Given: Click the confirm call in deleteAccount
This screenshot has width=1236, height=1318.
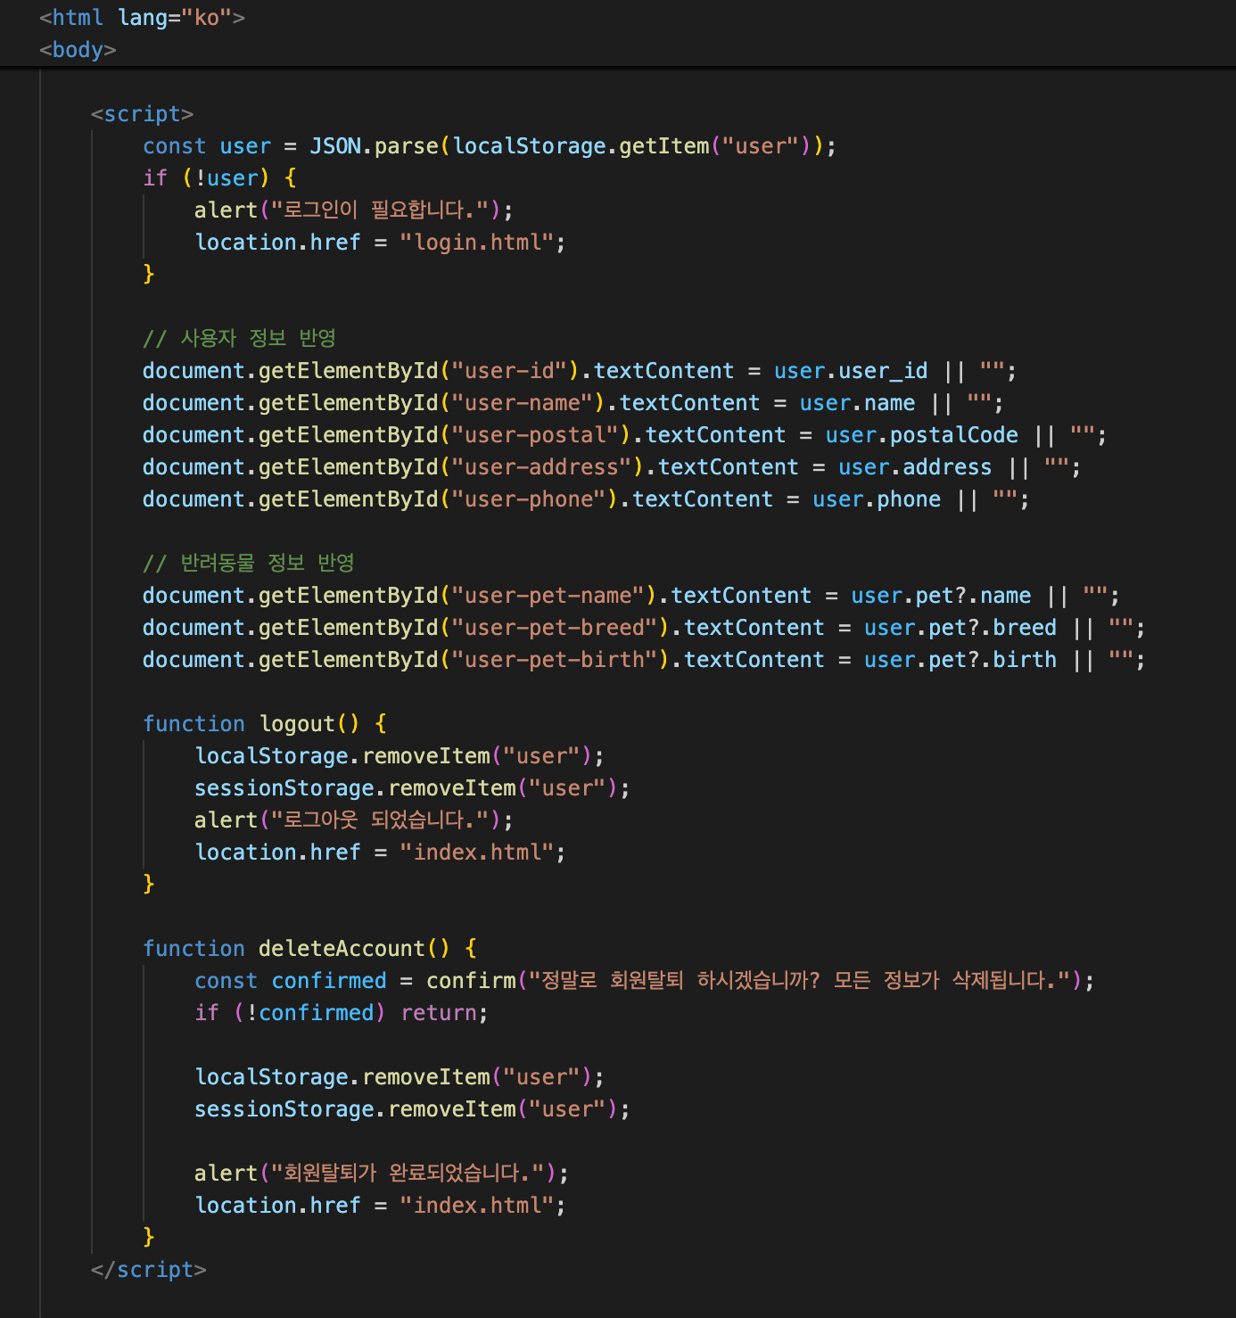Looking at the screenshot, I should [470, 981].
